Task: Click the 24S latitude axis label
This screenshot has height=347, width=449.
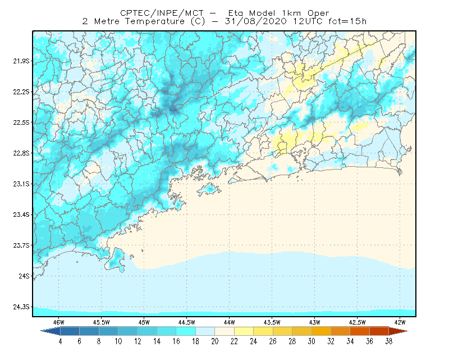Action: coord(24,276)
